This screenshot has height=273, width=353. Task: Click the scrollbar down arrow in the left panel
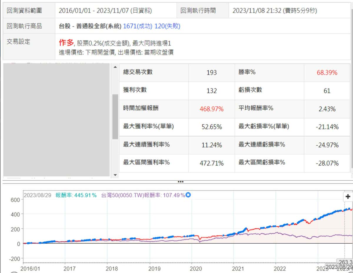tap(115, 175)
